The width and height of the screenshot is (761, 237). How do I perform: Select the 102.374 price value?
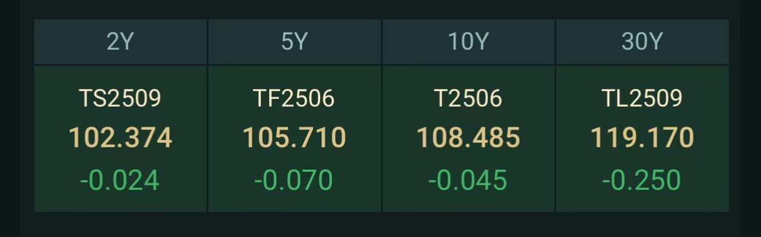pyautogui.click(x=120, y=138)
